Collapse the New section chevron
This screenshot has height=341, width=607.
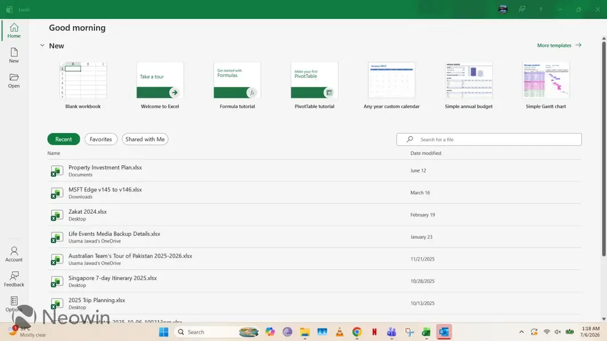click(42, 45)
